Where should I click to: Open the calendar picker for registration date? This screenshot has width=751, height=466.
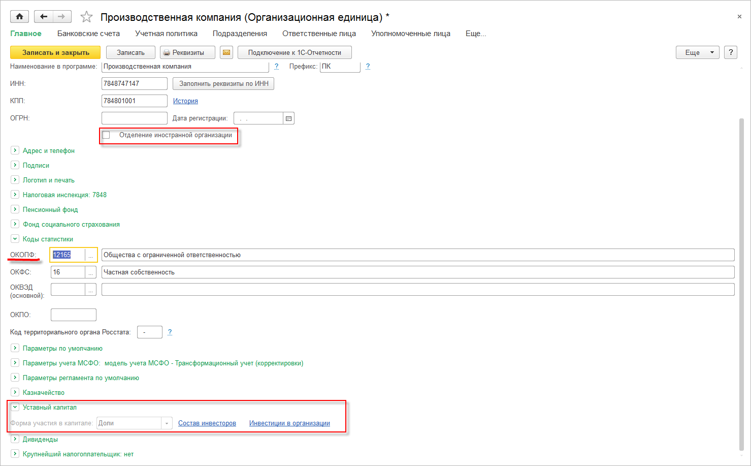click(x=288, y=118)
